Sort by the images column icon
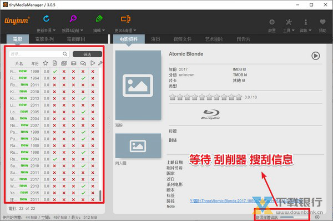333x221 pixels. click(x=64, y=63)
